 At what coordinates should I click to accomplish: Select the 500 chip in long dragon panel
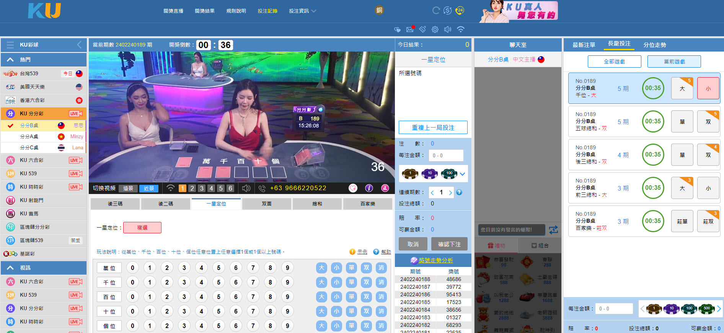(x=706, y=309)
